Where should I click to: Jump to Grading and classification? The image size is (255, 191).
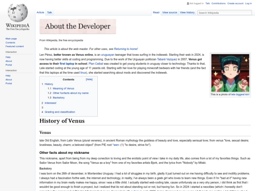tap(60, 112)
